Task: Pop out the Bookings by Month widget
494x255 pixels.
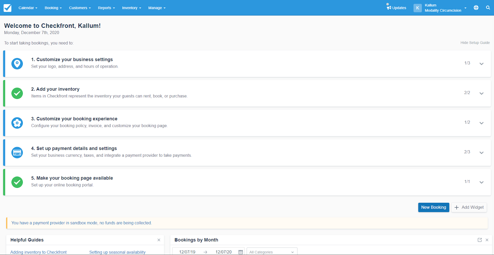Action: coord(480,240)
